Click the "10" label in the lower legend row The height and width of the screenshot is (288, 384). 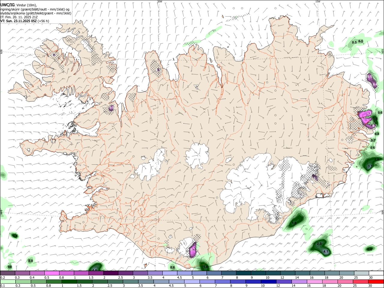(262, 286)
